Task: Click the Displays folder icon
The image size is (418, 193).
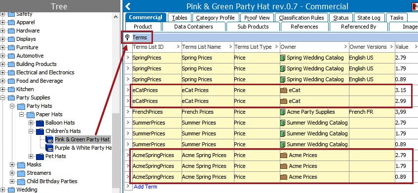Action: 11,39
